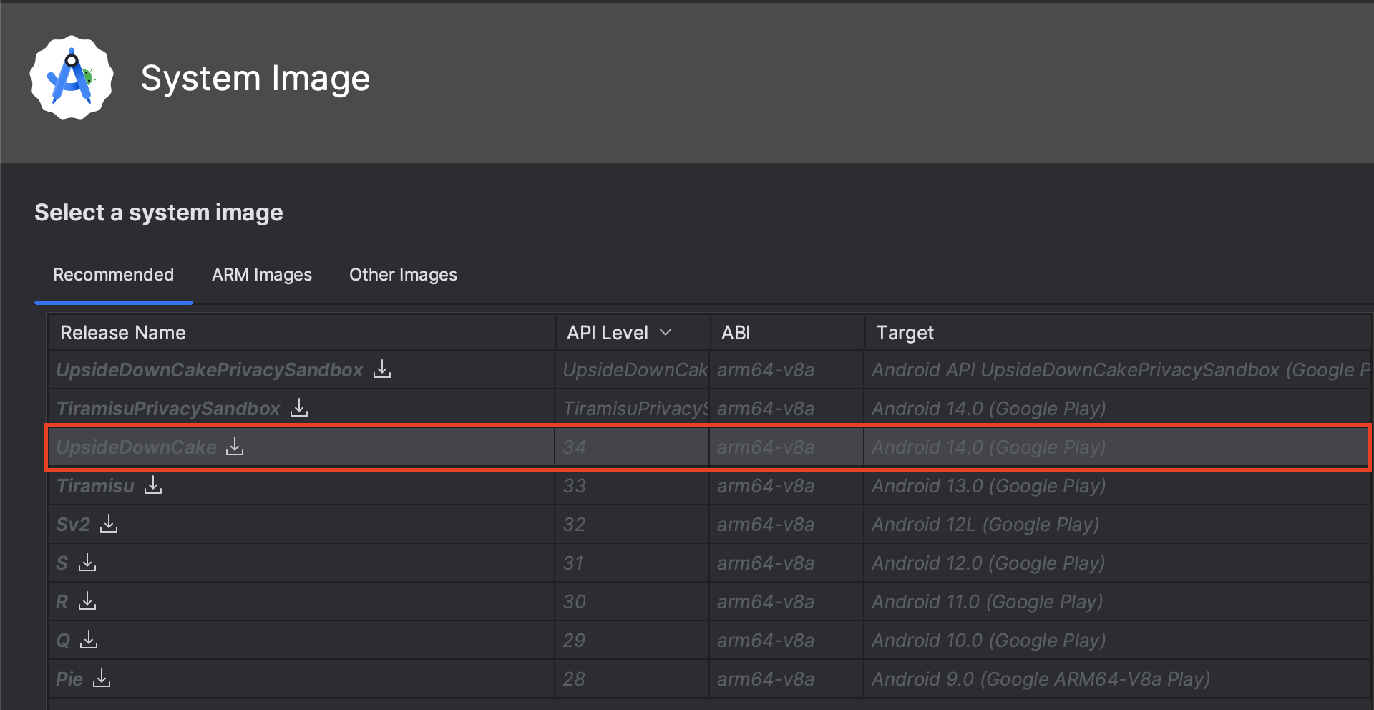Download the Sv2 system image
Viewport: 1374px width, 710px height.
coord(109,524)
